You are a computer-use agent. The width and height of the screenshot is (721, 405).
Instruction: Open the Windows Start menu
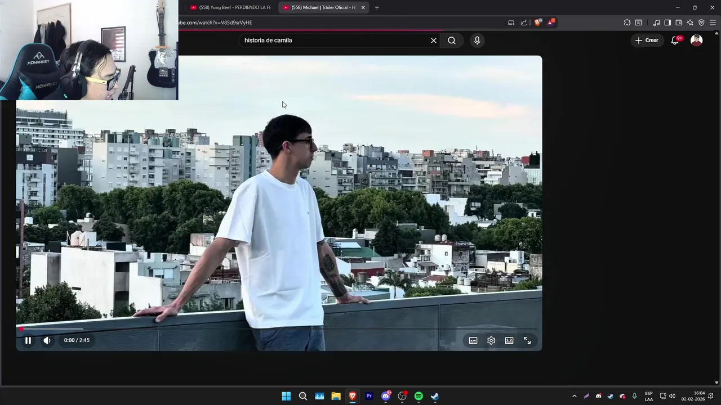[x=286, y=396]
